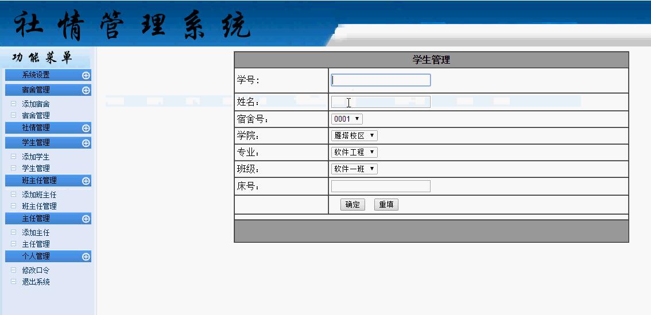Focus the 学号 input field
The image size is (651, 315).
tap(381, 80)
